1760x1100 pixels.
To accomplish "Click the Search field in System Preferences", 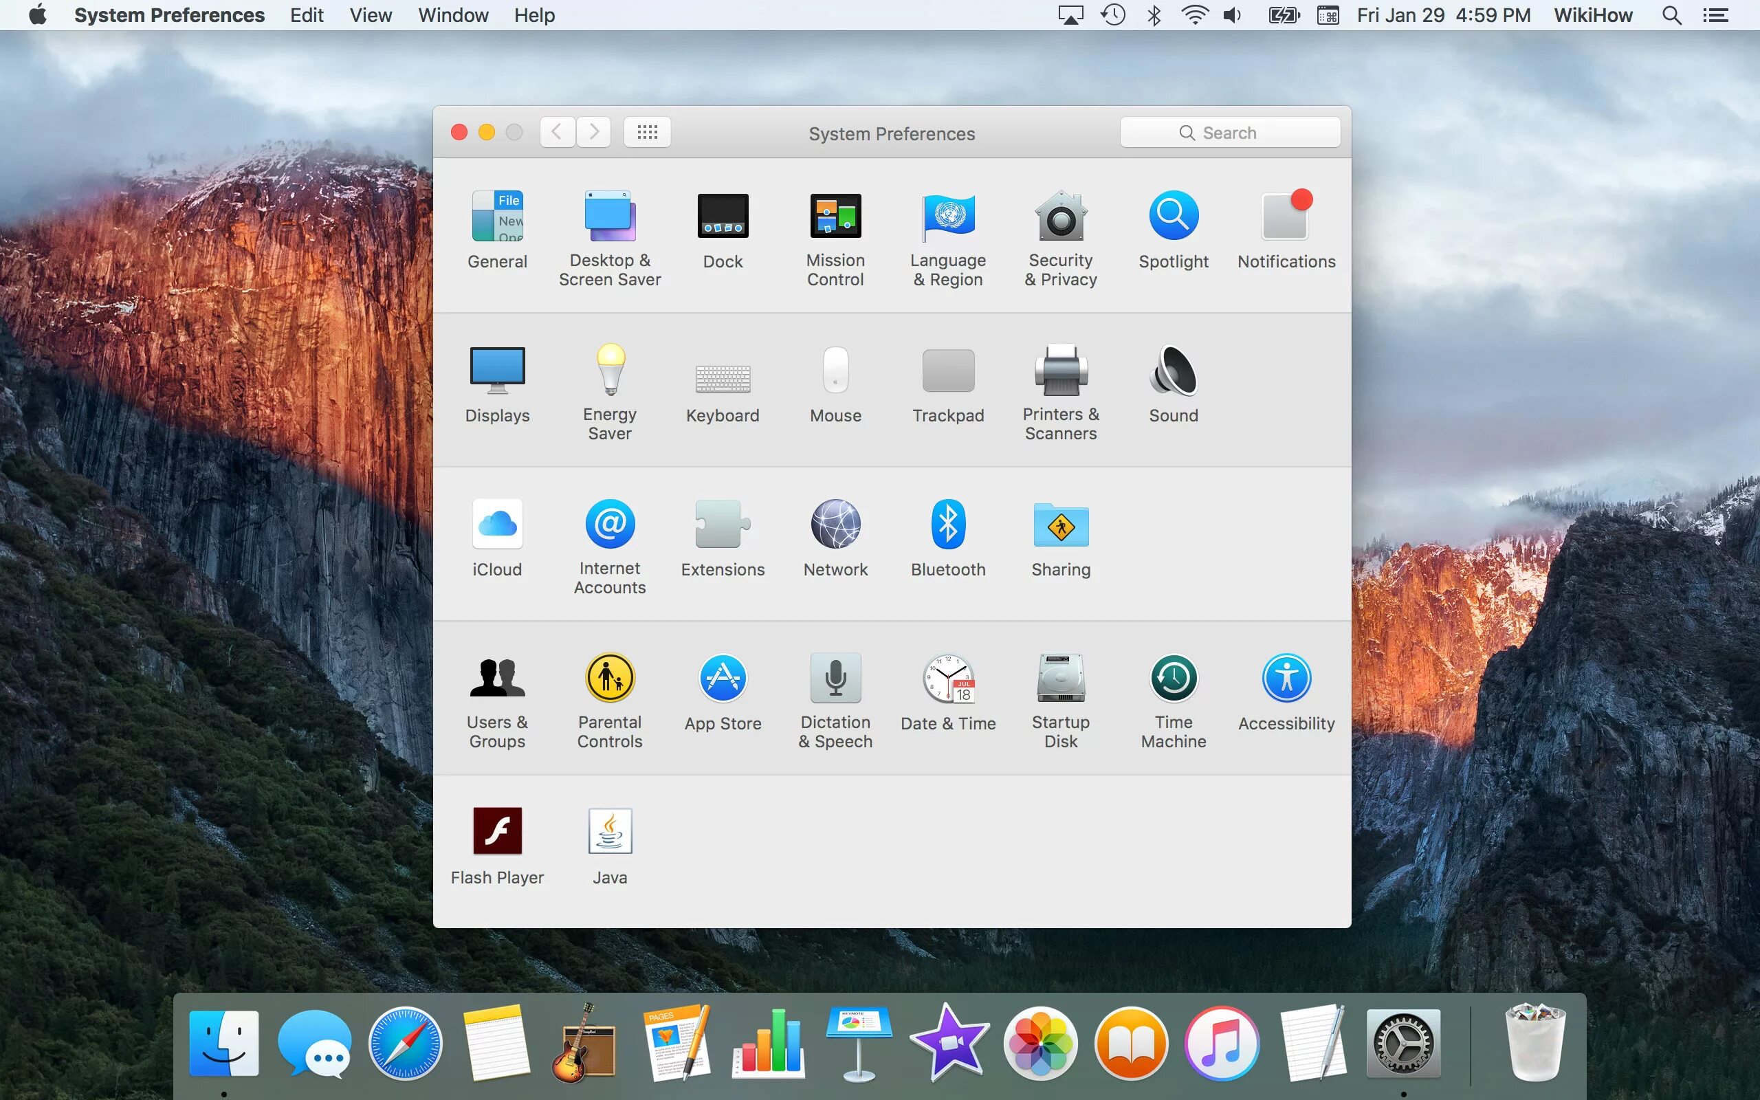I will tap(1229, 133).
